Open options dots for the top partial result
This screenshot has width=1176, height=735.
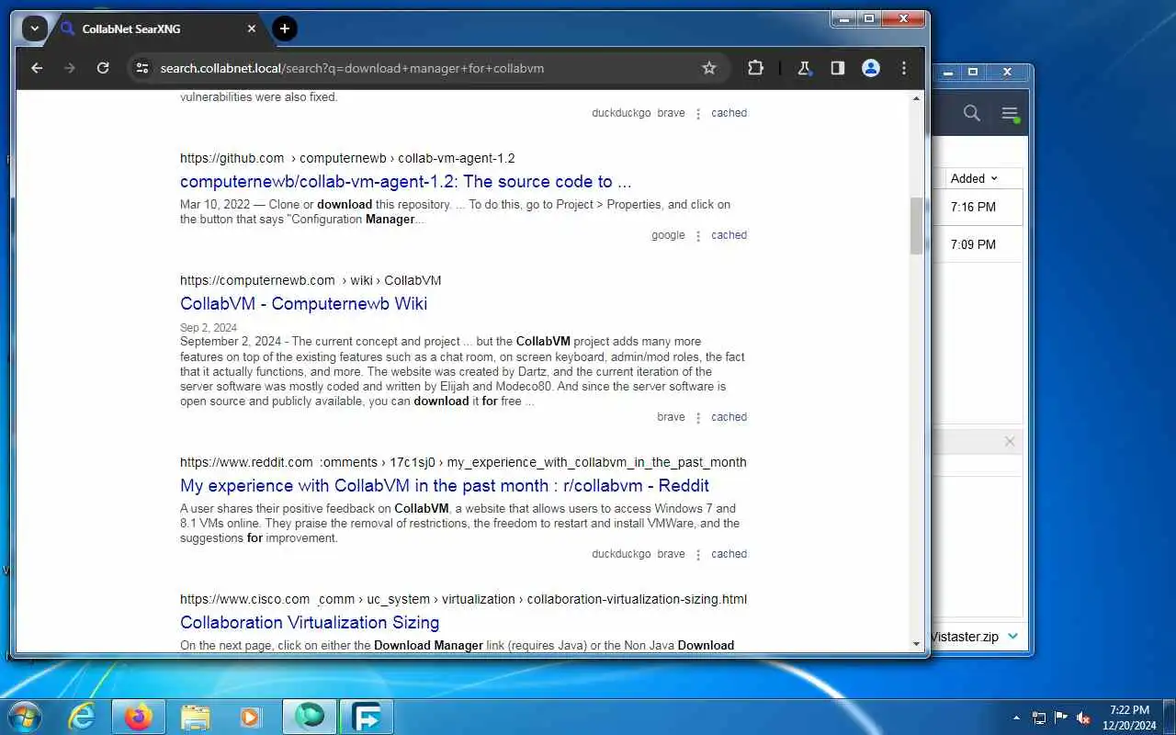698,114
